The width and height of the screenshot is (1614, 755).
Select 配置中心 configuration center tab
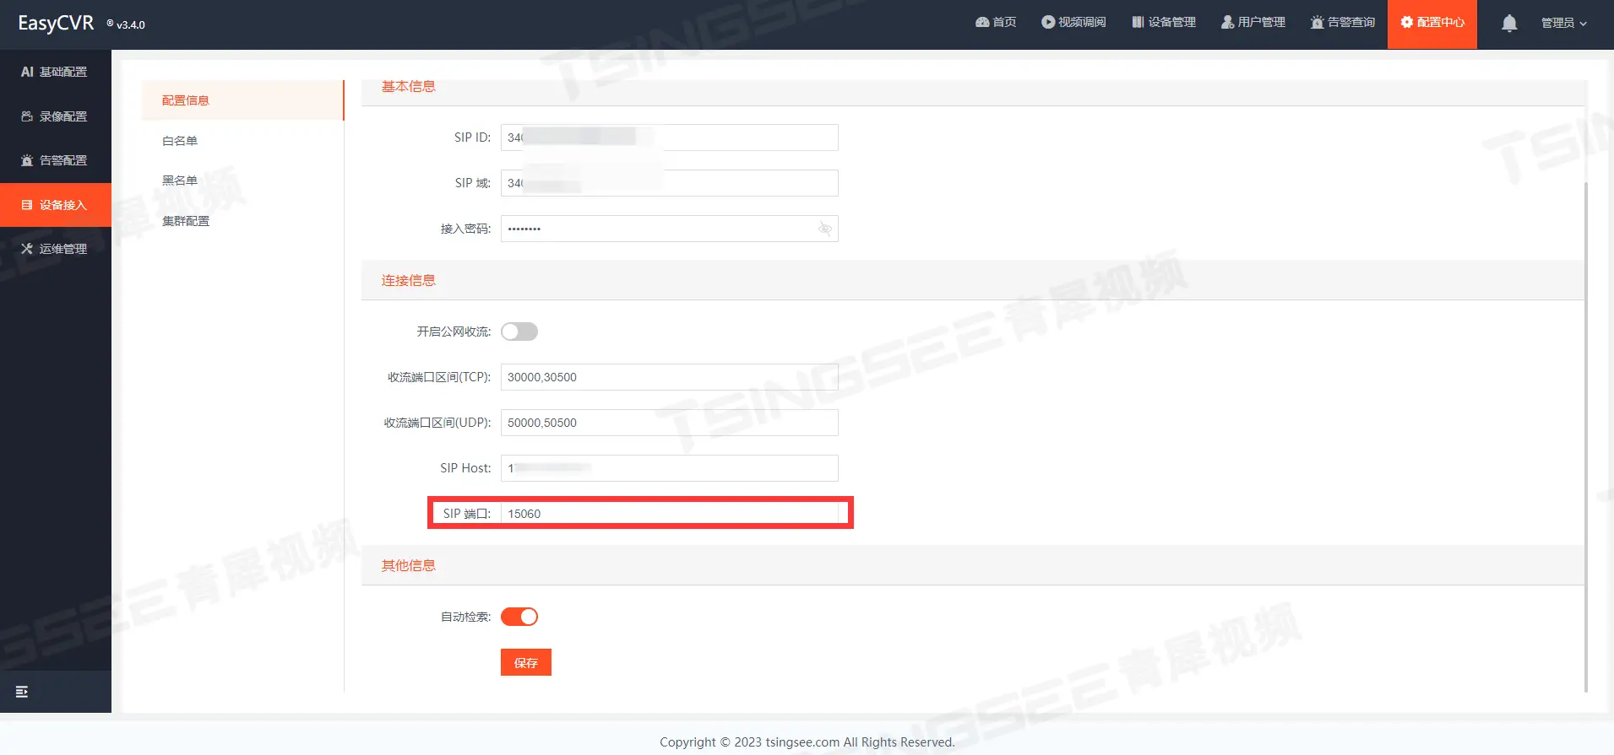[x=1432, y=24]
